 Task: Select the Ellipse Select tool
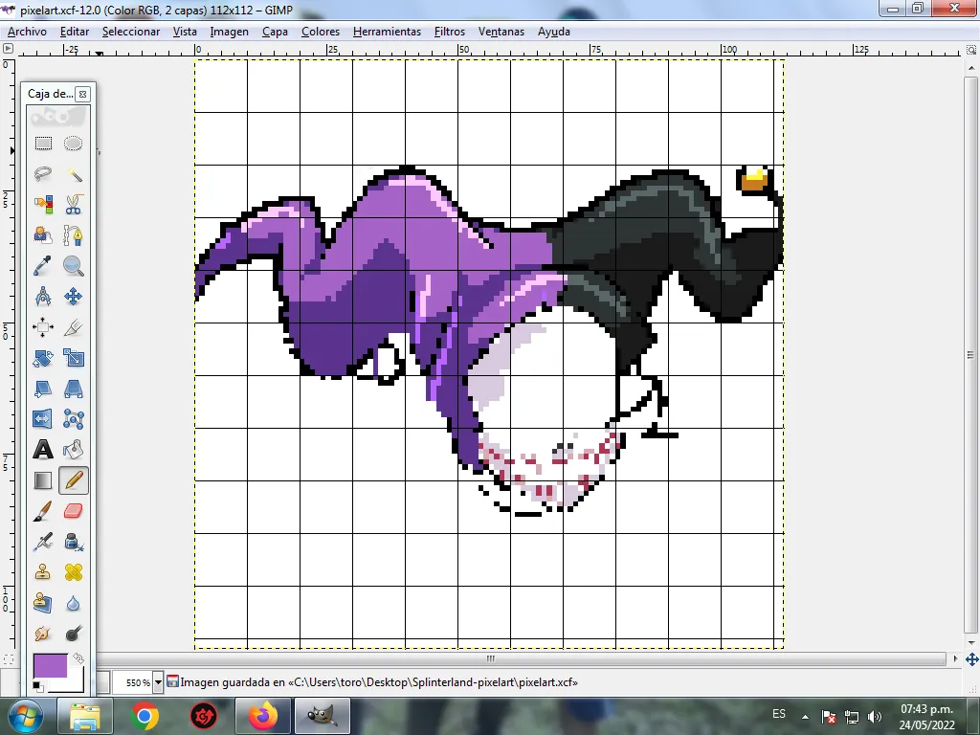click(73, 144)
